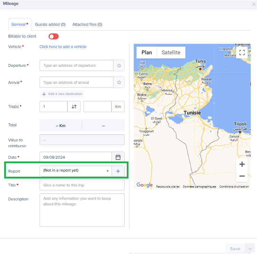Viewport: 257px width, 254px height.
Task: Click Add a new destination
Action: [x=62, y=94]
